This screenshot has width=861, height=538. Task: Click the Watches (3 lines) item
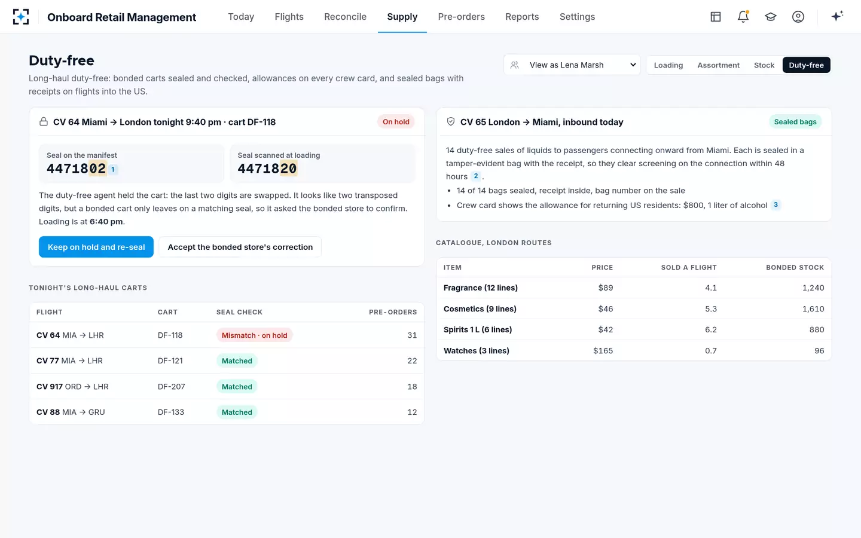point(477,351)
